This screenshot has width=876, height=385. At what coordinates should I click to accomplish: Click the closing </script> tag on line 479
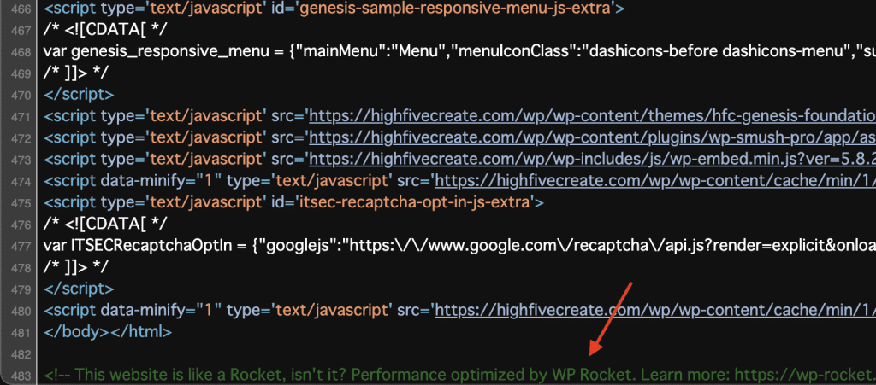(79, 289)
